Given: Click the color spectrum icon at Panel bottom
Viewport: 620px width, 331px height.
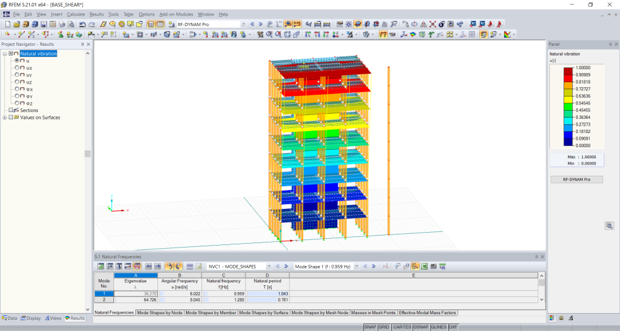Looking at the screenshot, I should [552, 318].
